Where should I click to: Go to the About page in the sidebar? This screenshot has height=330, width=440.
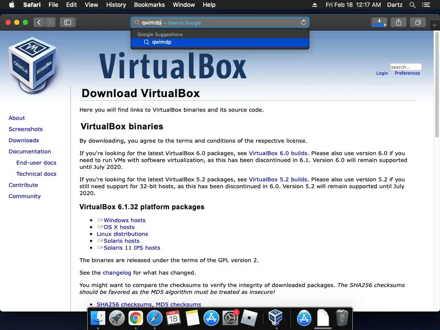point(17,118)
